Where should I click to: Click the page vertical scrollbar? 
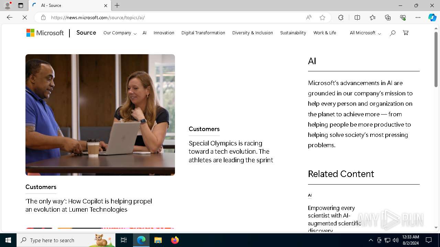tap(436, 59)
